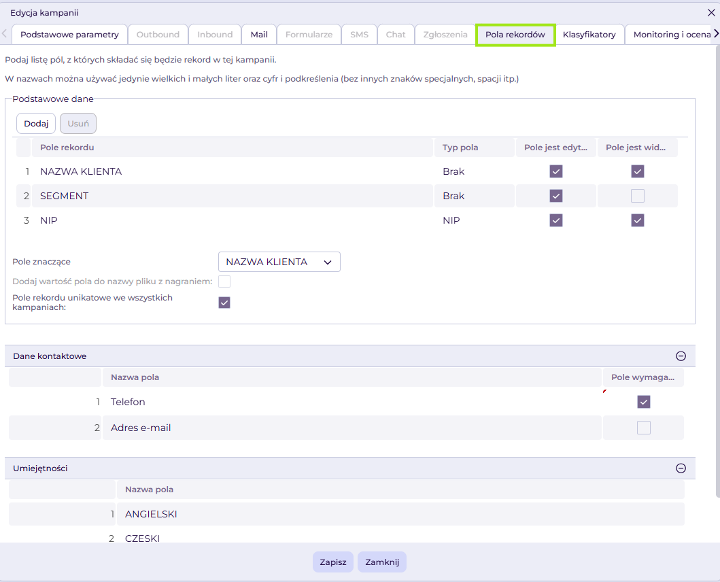Screen dimensions: 720x582
Task: Select the CZESKI skill row
Action: pyautogui.click(x=347, y=536)
